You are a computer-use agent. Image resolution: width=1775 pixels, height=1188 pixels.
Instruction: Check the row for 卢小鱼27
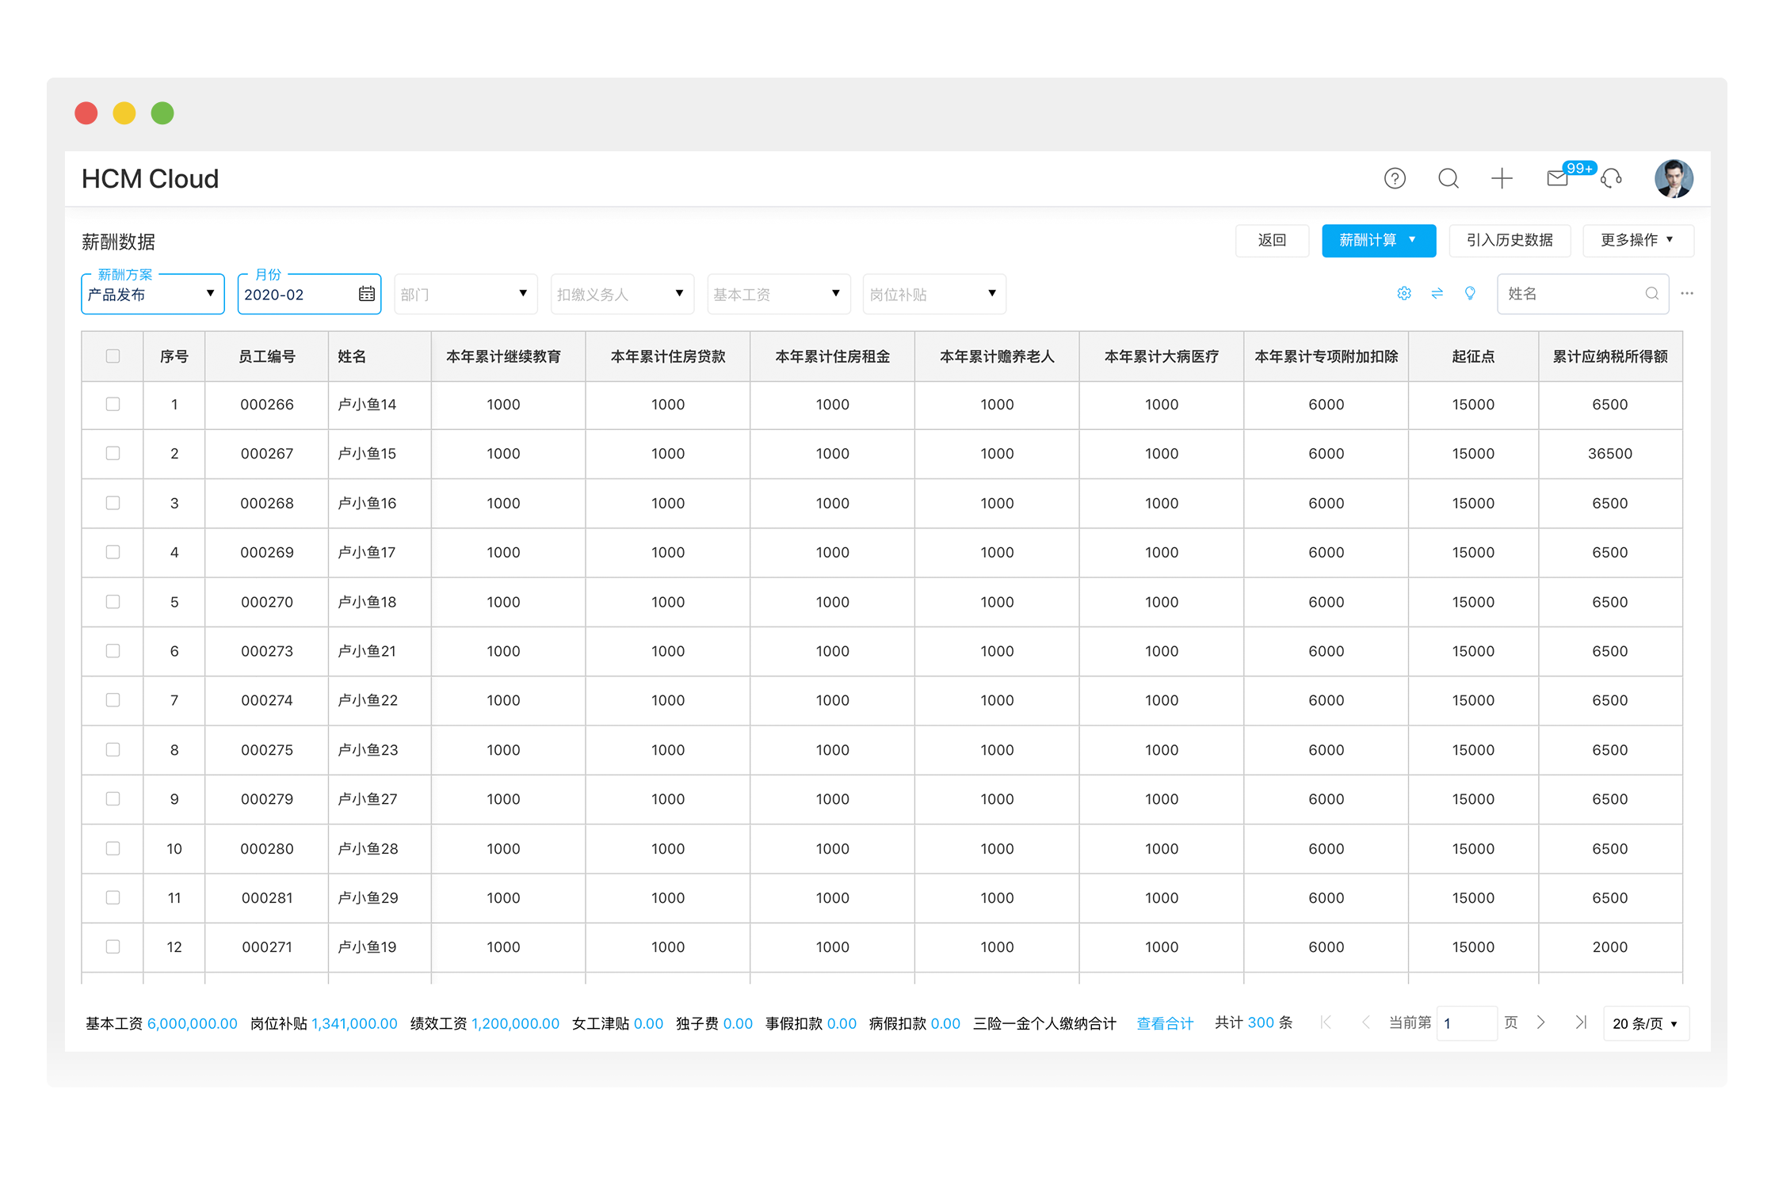coord(113,799)
